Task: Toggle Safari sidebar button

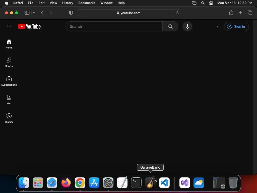Action: coord(27,13)
